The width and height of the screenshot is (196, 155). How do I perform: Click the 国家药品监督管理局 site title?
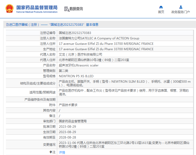[37, 7]
